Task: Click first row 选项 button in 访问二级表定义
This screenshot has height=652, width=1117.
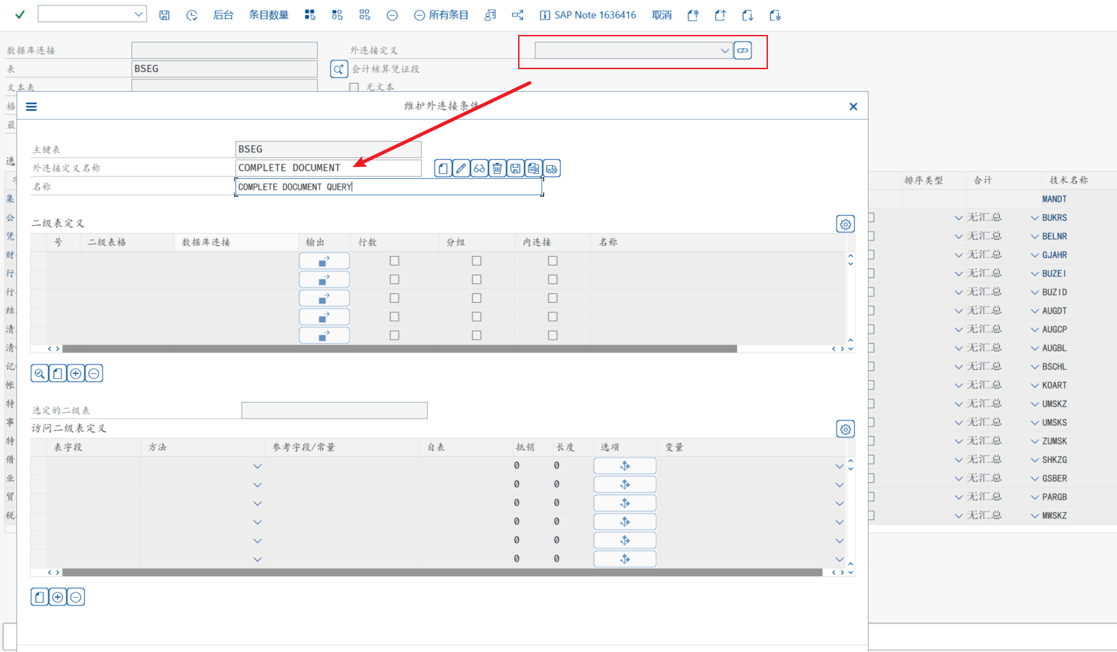Action: pyautogui.click(x=625, y=466)
